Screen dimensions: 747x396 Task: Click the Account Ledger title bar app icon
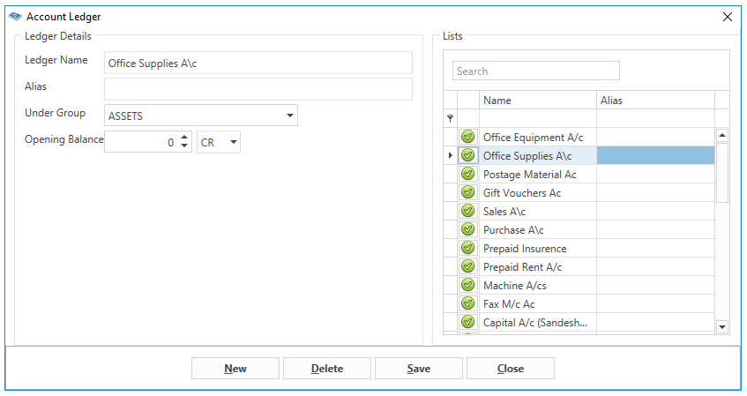(15, 16)
